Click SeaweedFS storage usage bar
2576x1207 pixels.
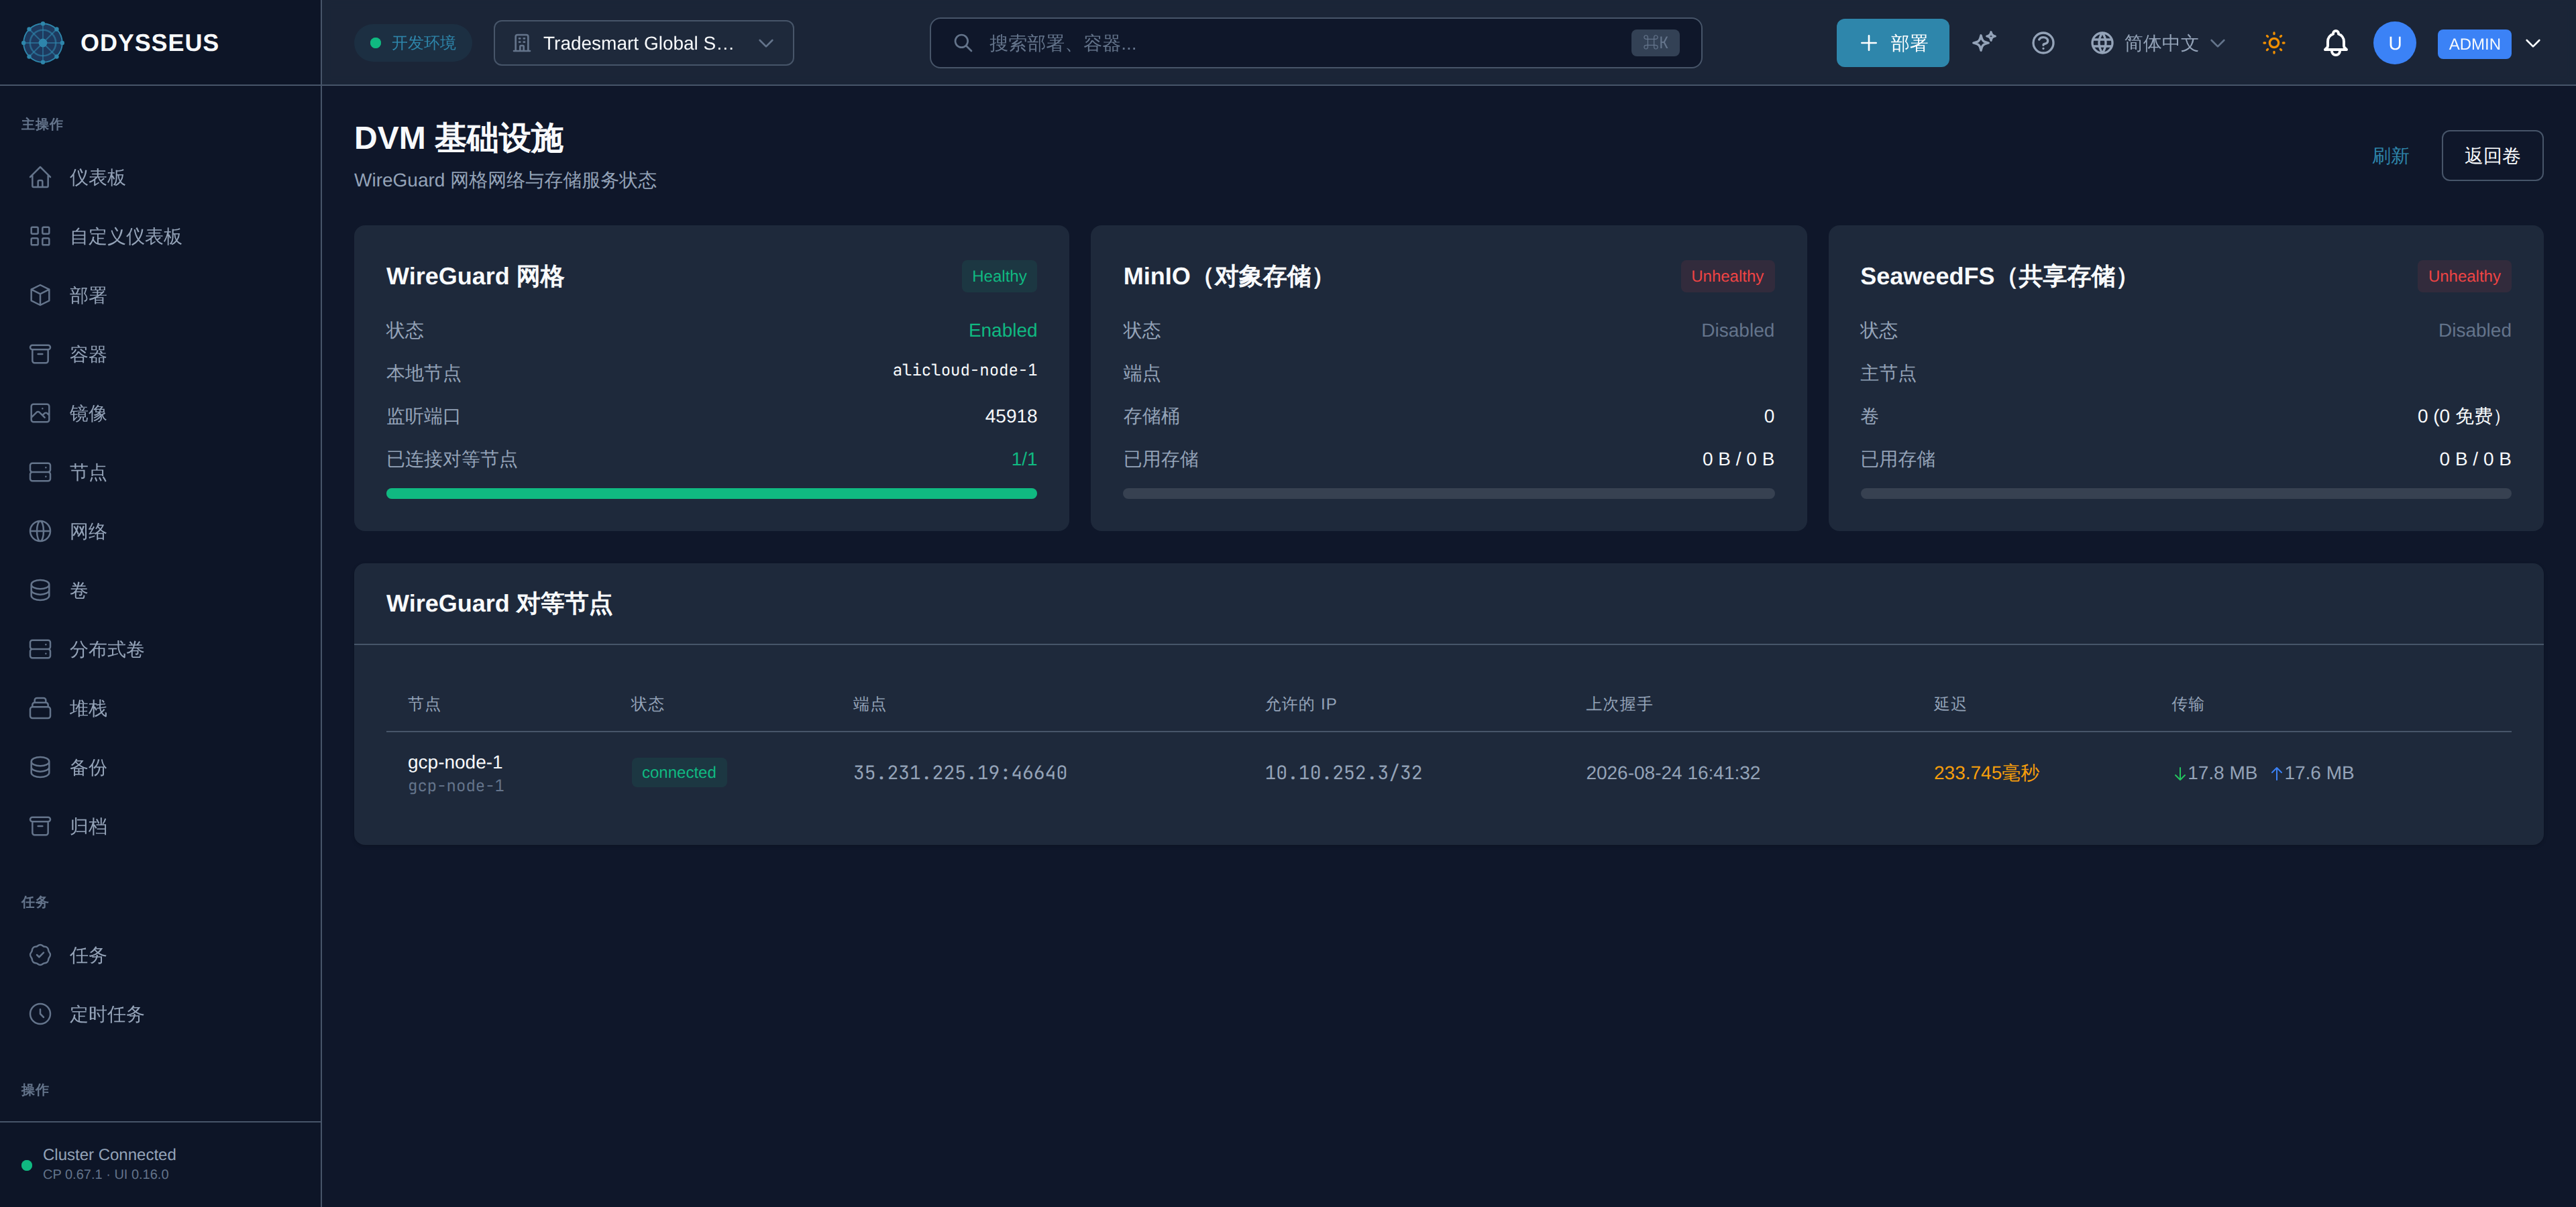pyautogui.click(x=2185, y=494)
